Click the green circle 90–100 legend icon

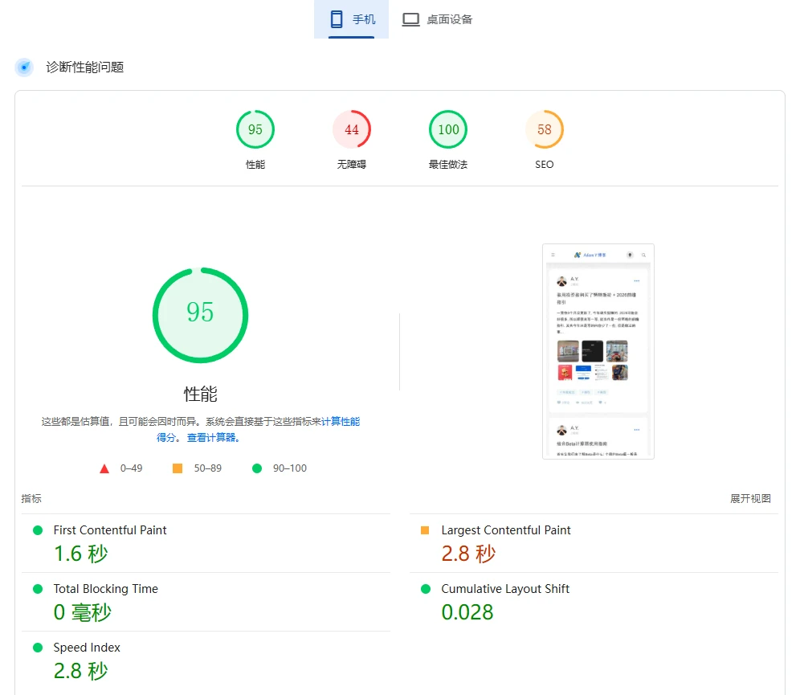click(257, 468)
